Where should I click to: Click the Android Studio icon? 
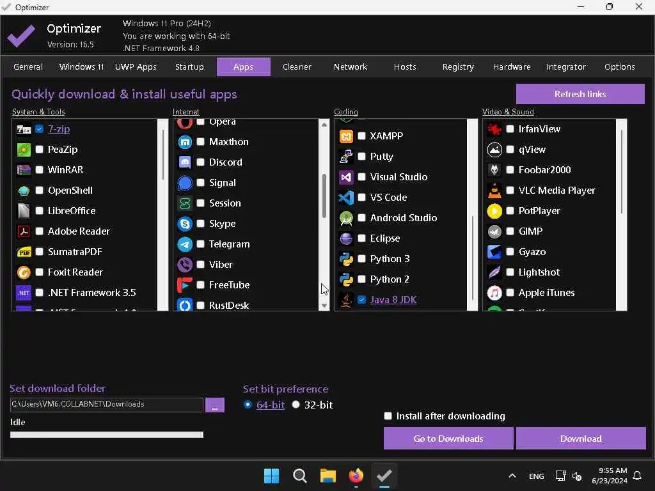click(x=346, y=218)
